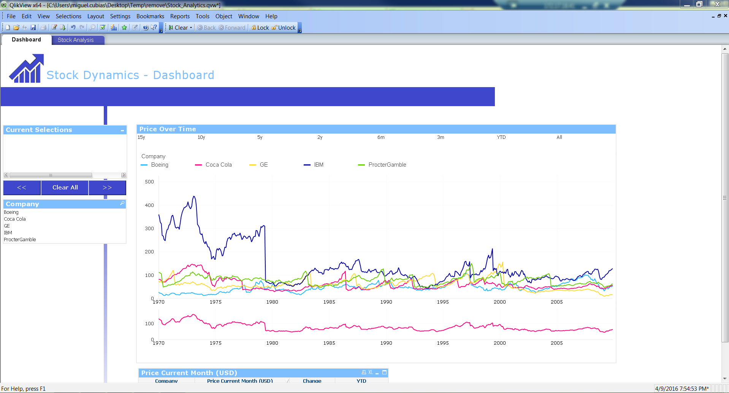Click Lock selections in toolbar
This screenshot has width=729, height=393.
[x=260, y=27]
